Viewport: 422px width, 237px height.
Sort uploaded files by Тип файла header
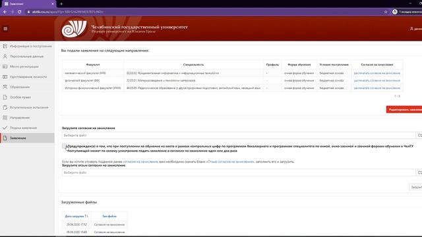pos(109,217)
